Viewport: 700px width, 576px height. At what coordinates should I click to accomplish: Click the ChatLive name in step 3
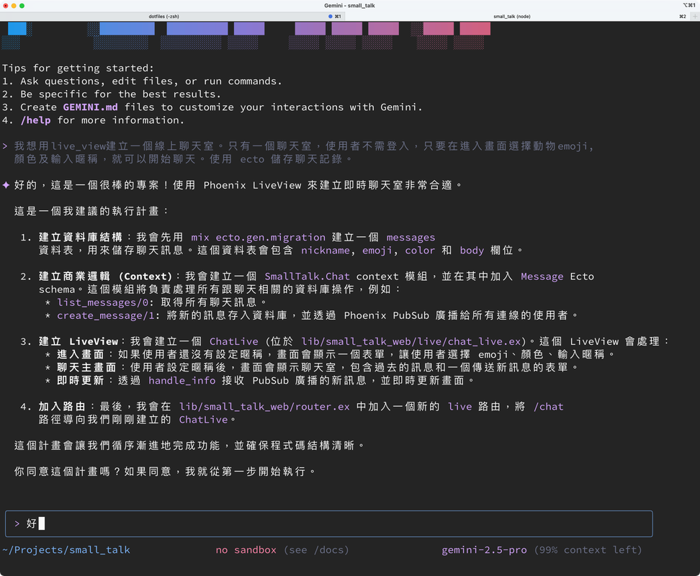pos(234,341)
